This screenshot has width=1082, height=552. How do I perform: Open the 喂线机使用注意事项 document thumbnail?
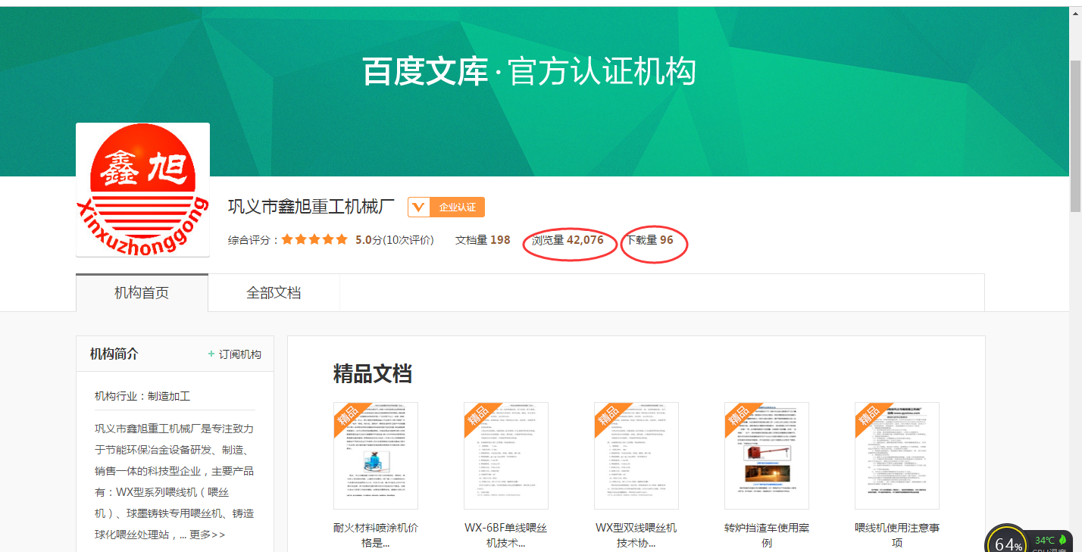[x=896, y=456]
